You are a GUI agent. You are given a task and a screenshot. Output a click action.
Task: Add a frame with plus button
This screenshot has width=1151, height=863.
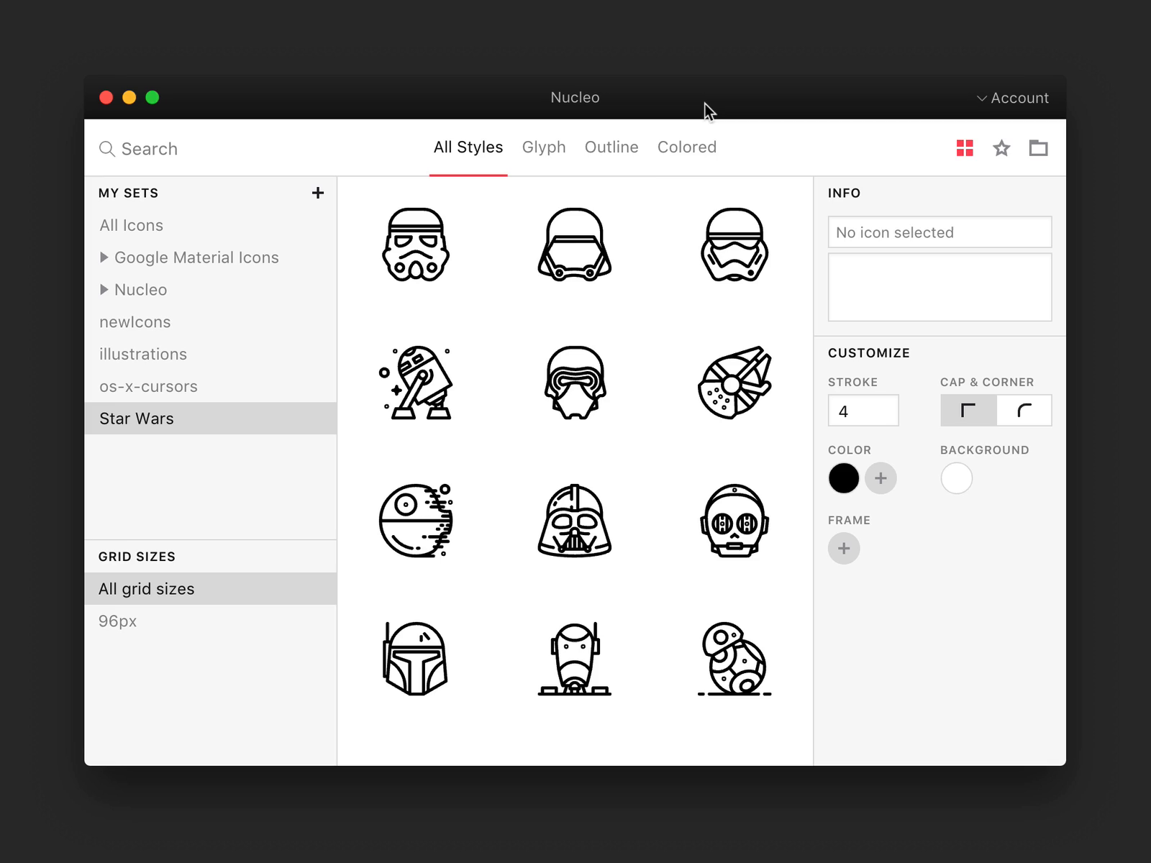(844, 549)
